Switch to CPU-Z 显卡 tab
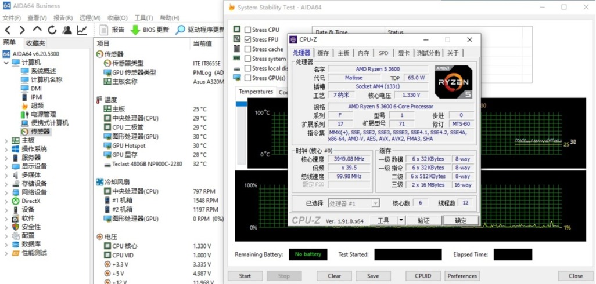The image size is (596, 284). click(x=404, y=53)
